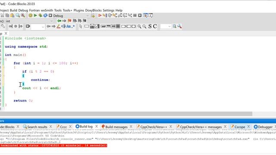
Task: Open the Debugging windows icon menu
Action: click(145, 15)
